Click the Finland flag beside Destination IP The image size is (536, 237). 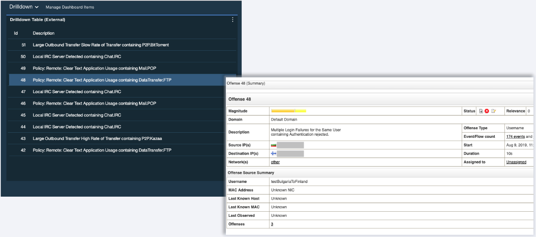click(274, 154)
